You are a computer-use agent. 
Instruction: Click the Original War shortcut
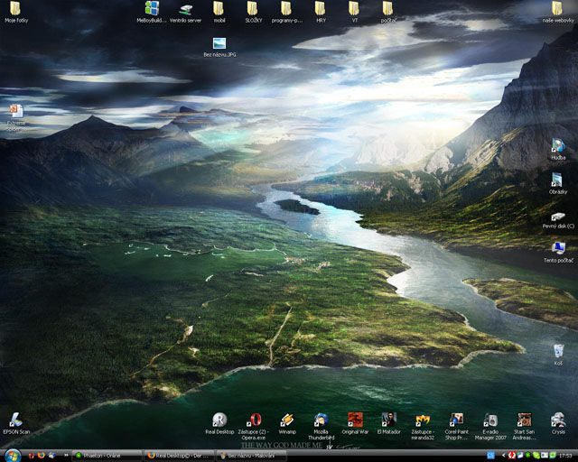(355, 420)
